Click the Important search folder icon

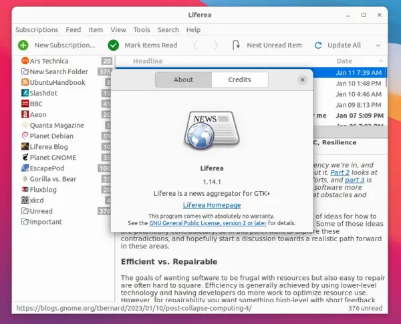click(25, 222)
